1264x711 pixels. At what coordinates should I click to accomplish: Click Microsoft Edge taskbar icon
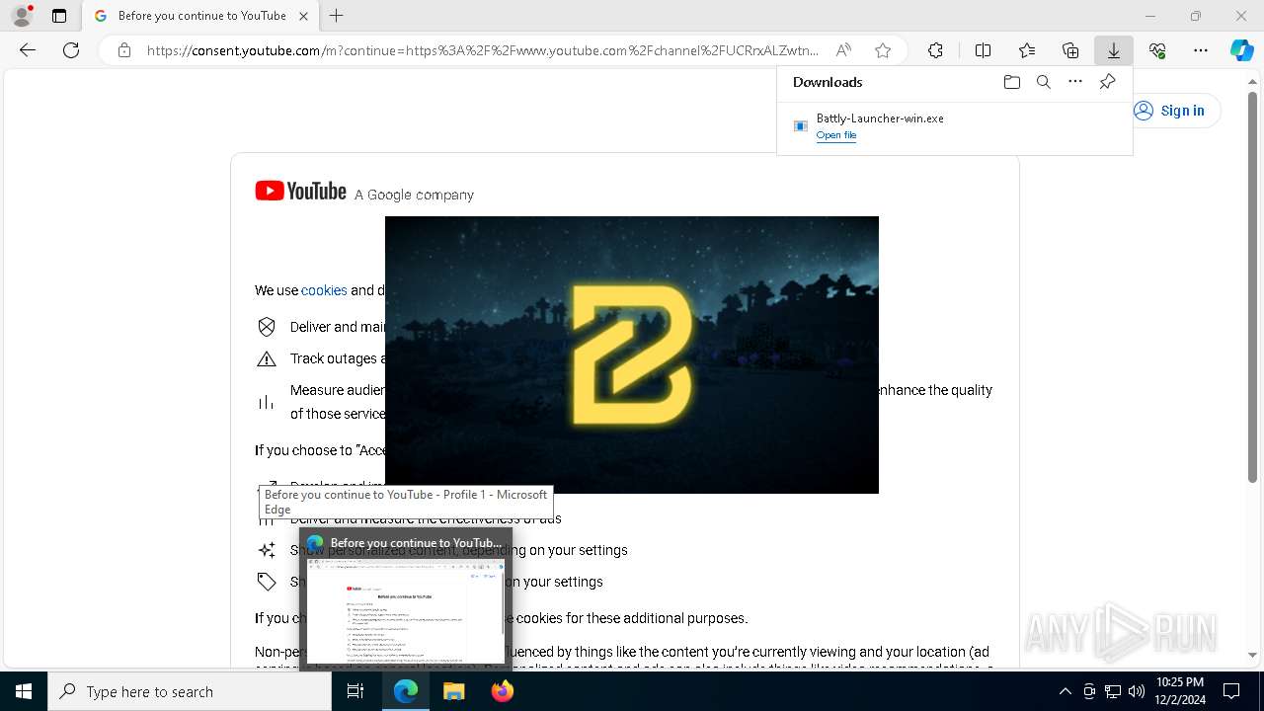click(x=406, y=691)
